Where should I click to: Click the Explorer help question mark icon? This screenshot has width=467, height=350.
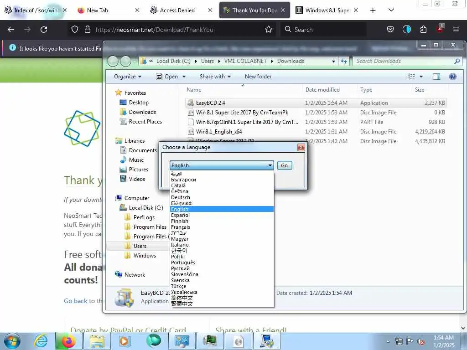coord(453,77)
